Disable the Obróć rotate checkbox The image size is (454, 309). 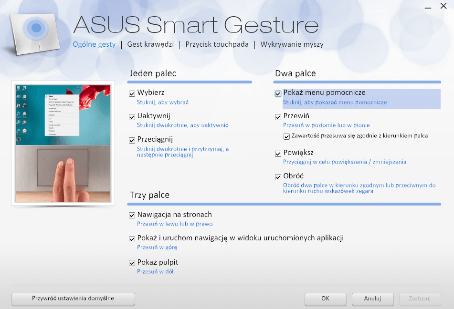(278, 177)
